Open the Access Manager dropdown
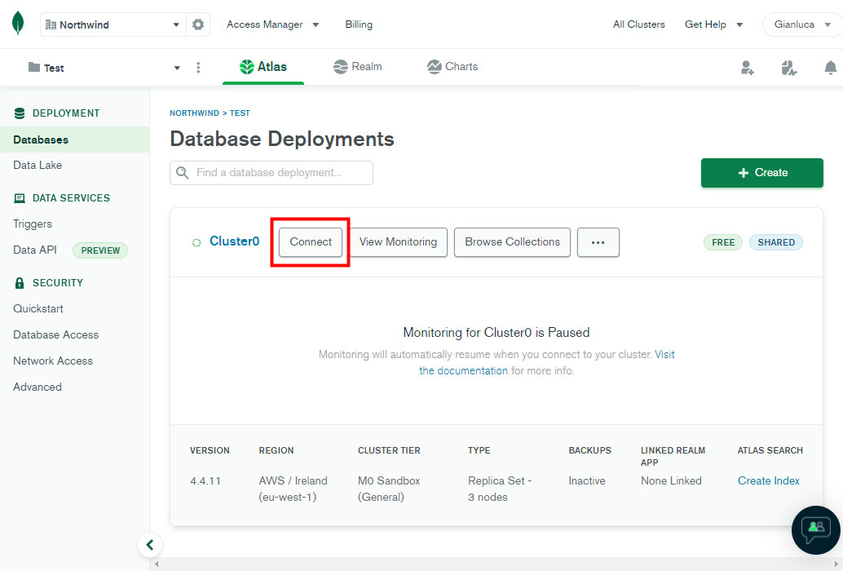The image size is (843, 571). 272,24
